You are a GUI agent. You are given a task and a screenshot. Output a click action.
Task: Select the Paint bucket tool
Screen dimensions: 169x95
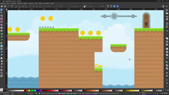tap(1, 55)
